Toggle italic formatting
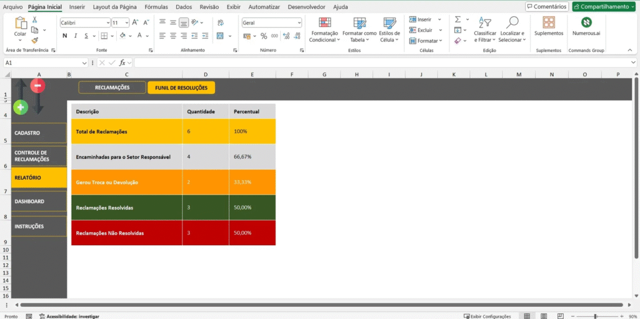This screenshot has width=640, height=319. point(76,36)
